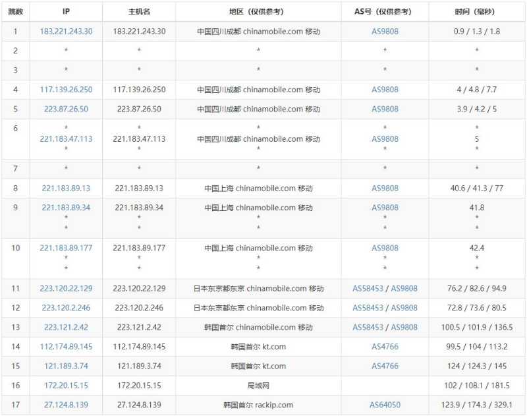Open the 117.139.26.250 IP link in hop 4
This screenshot has width=527, height=416.
pos(67,90)
